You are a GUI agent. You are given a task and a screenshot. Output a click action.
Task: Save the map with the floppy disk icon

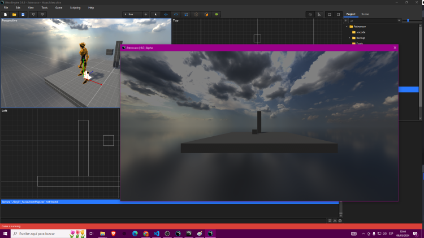pyautogui.click(x=23, y=14)
